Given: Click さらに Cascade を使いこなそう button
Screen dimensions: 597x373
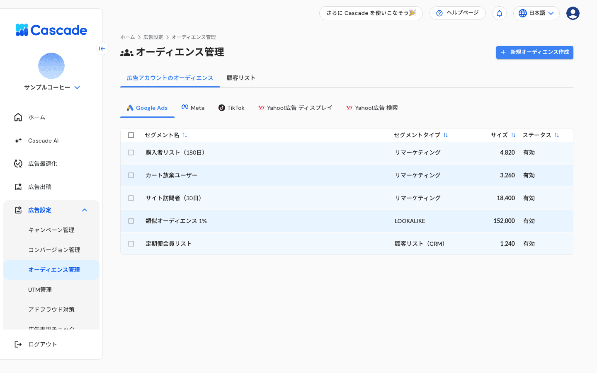Looking at the screenshot, I should [x=371, y=13].
